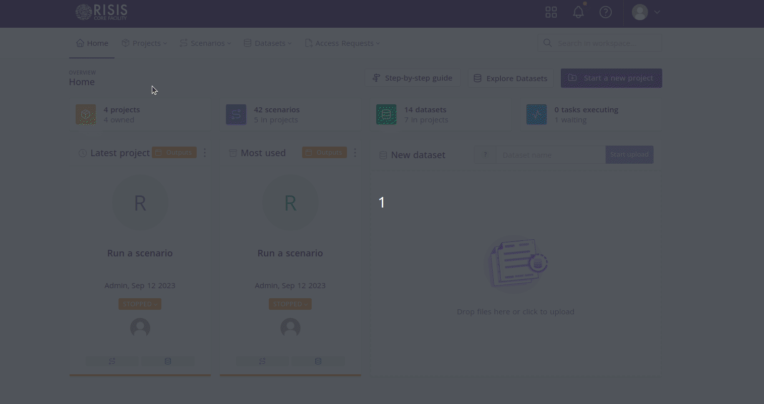The height and width of the screenshot is (404, 764).
Task: Open the help question mark icon
Action: 605,12
